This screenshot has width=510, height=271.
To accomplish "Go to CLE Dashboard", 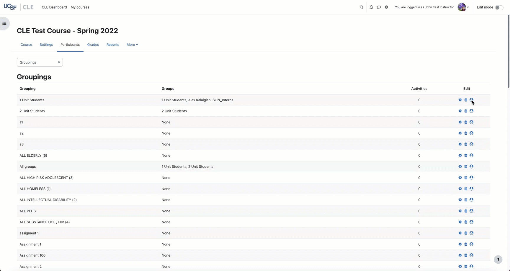I will (54, 7).
